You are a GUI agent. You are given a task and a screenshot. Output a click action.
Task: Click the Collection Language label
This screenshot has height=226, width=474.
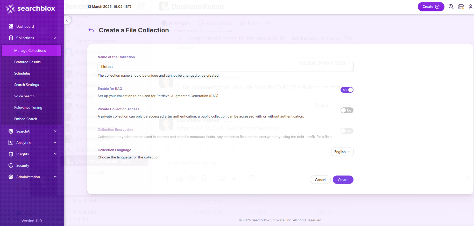114,150
